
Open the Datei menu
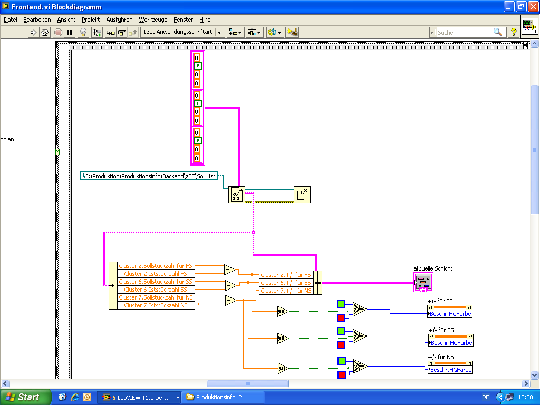[x=11, y=20]
